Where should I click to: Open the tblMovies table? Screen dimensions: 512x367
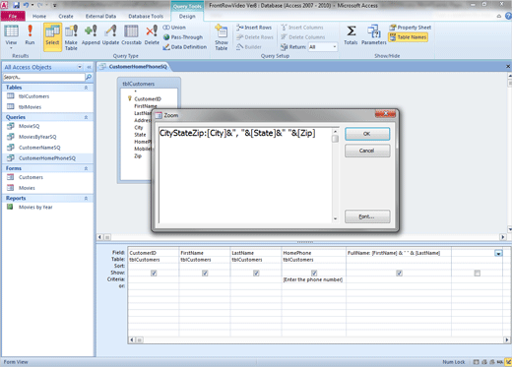coord(30,107)
